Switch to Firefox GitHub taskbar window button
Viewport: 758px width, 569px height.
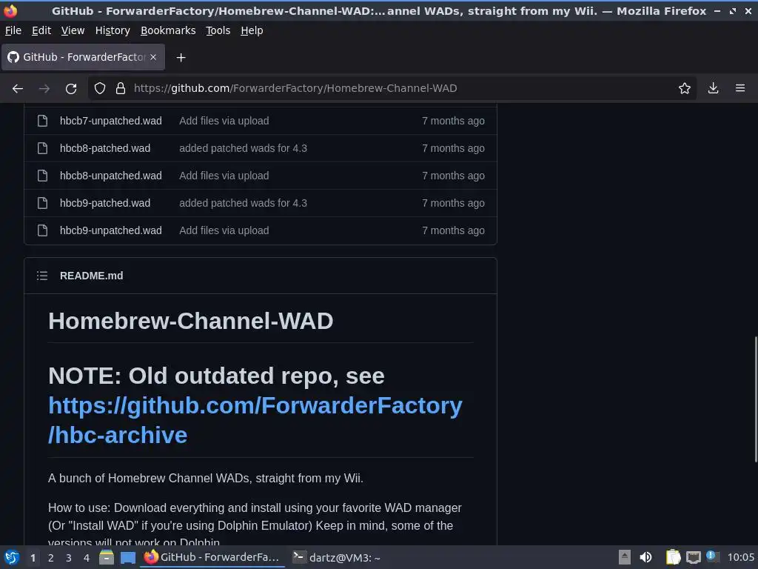pos(212,557)
